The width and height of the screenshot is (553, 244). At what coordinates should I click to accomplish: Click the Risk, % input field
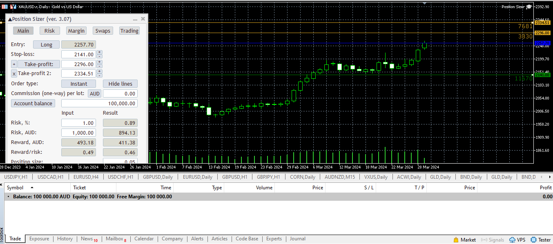(x=78, y=123)
